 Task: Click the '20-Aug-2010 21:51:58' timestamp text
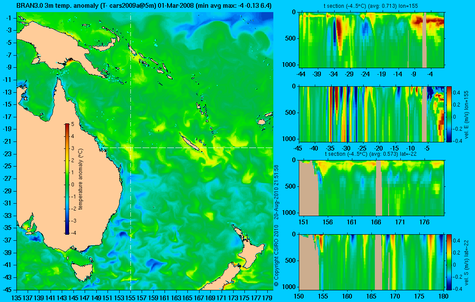[x=276, y=192]
